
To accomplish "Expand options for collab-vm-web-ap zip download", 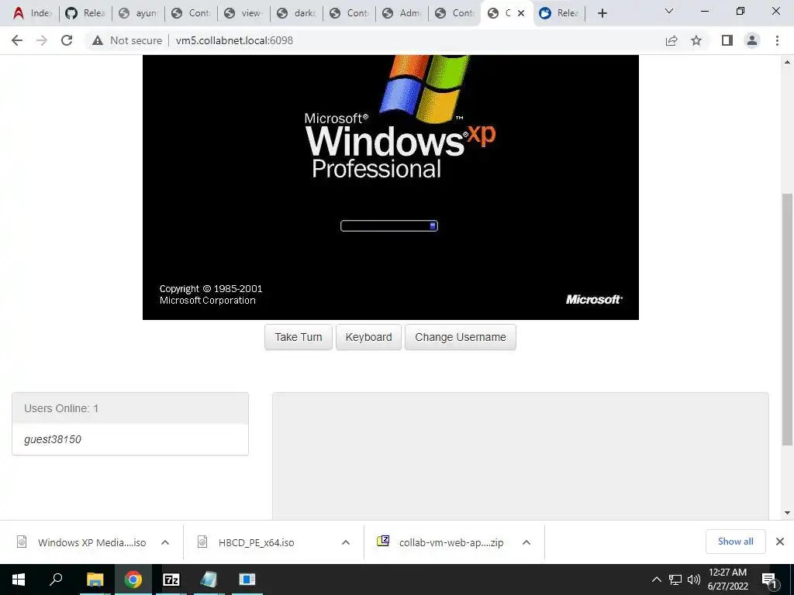I will point(526,542).
